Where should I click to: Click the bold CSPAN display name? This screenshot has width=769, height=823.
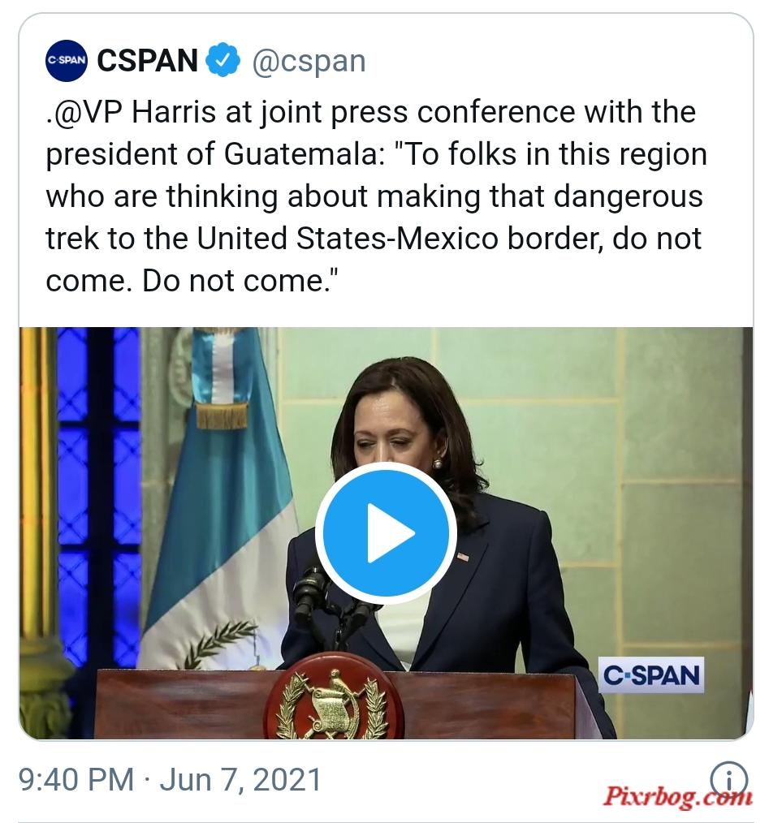tap(148, 60)
